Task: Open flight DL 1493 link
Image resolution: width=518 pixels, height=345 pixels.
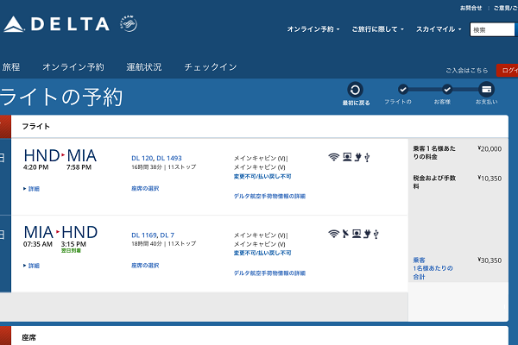Action: [169, 158]
